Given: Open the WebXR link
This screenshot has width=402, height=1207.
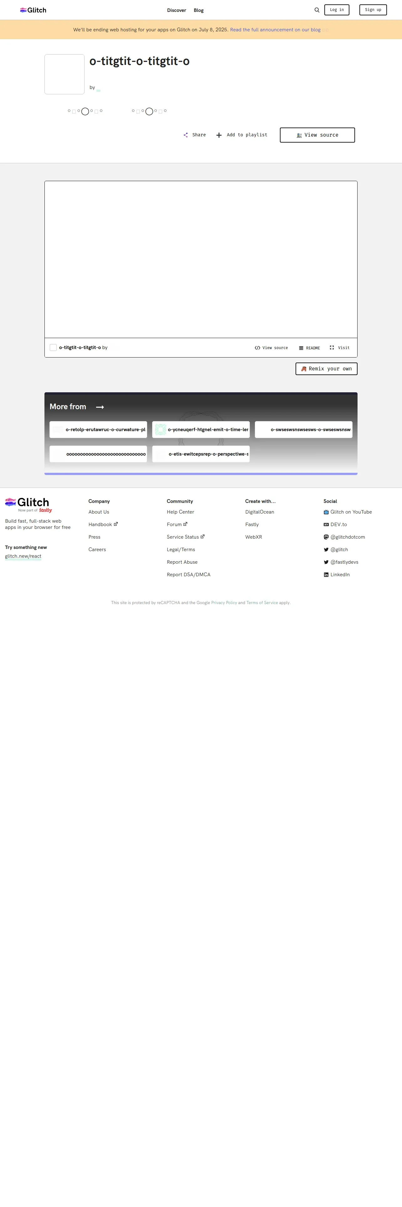Looking at the screenshot, I should click(x=254, y=537).
